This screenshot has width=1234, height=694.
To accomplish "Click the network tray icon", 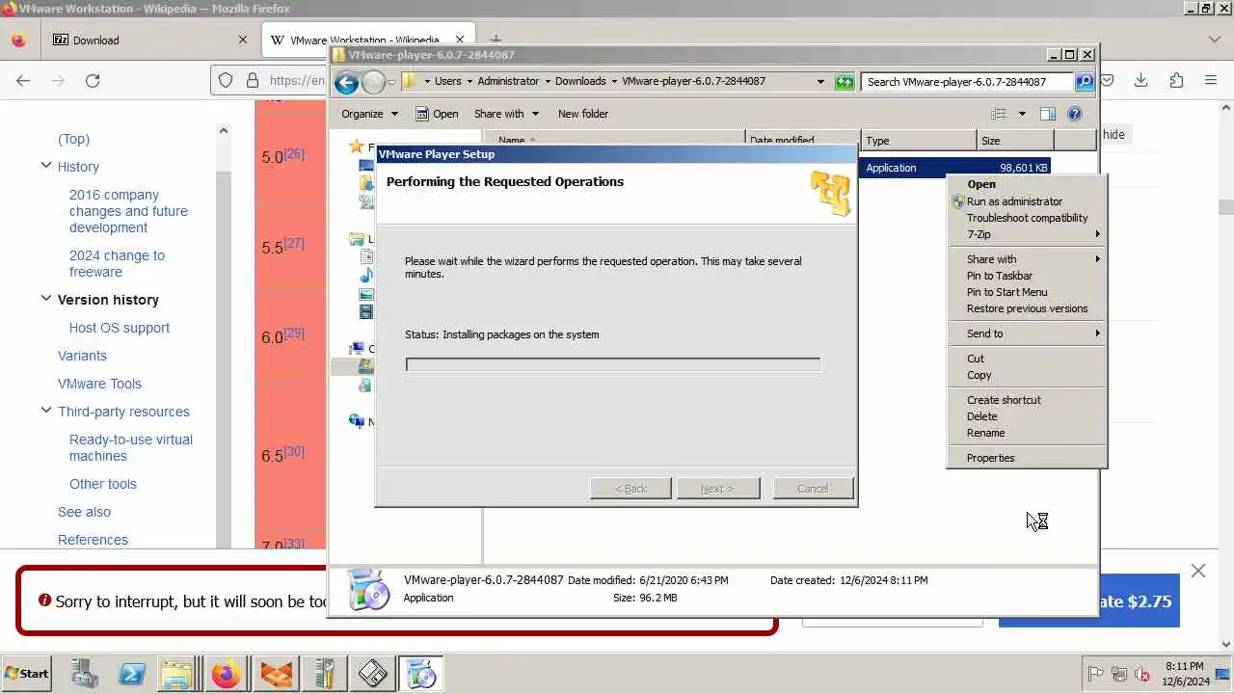I will (1119, 674).
